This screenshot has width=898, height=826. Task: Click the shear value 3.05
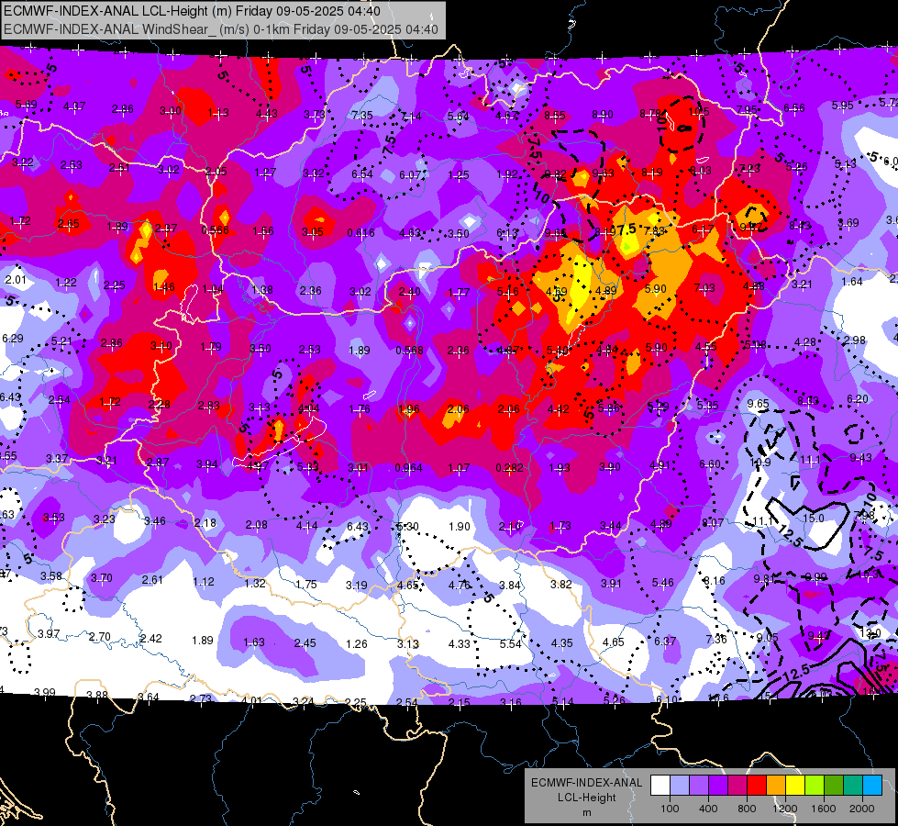(x=313, y=232)
